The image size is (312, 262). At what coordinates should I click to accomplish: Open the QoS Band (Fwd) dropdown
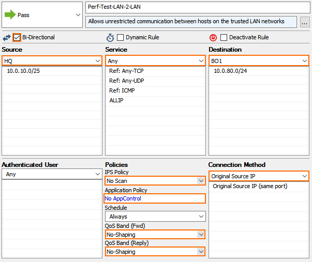click(x=201, y=235)
